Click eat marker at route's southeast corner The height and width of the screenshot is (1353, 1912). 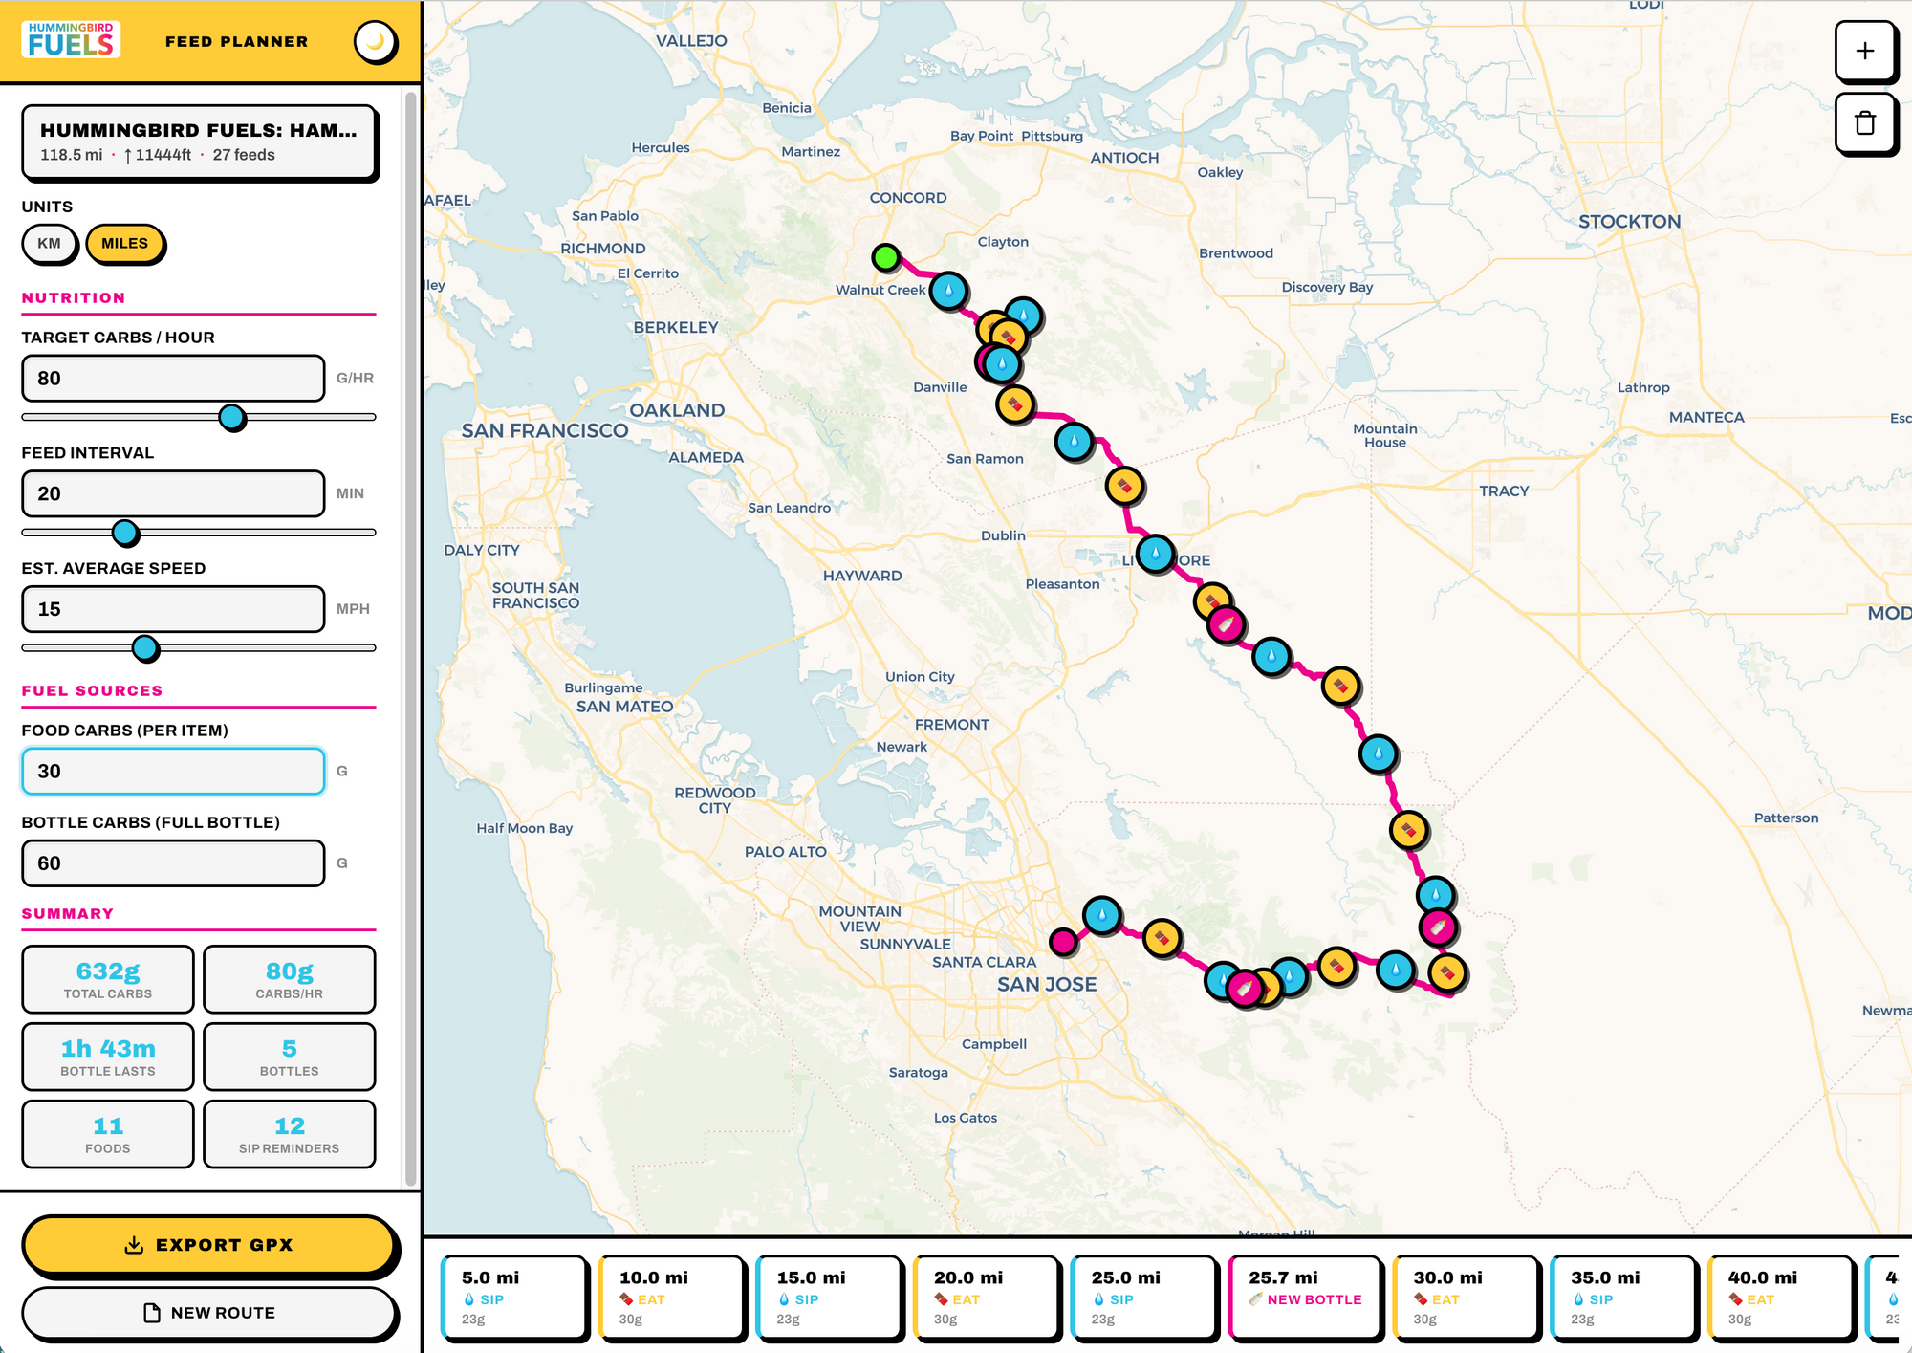(1447, 973)
